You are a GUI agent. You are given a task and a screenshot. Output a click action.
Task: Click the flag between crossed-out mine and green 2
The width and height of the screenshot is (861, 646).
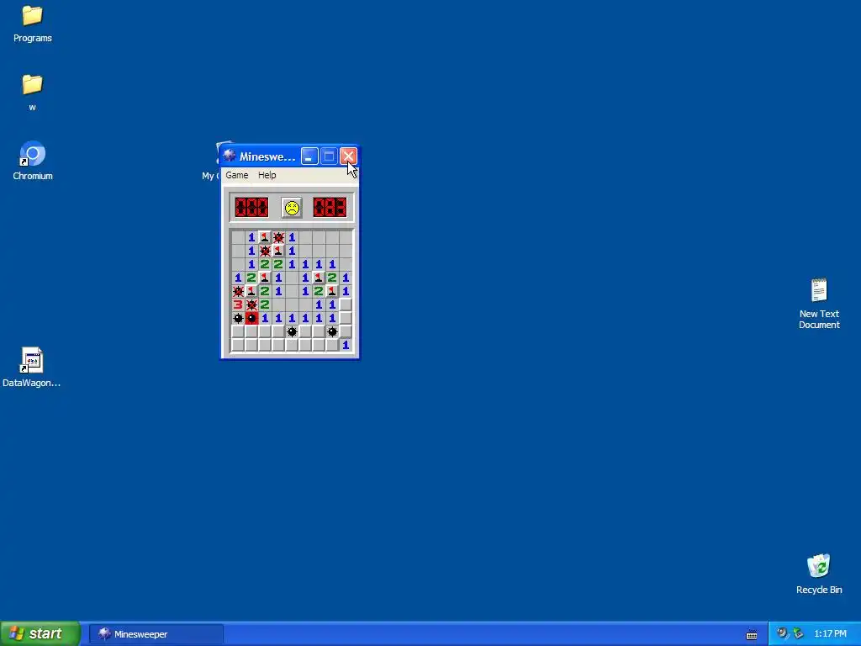point(251,291)
